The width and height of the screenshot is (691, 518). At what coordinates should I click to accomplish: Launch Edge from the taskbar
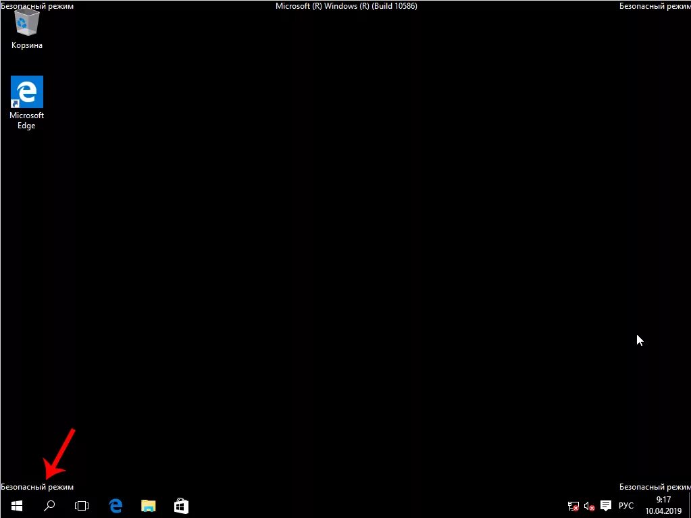coord(116,506)
